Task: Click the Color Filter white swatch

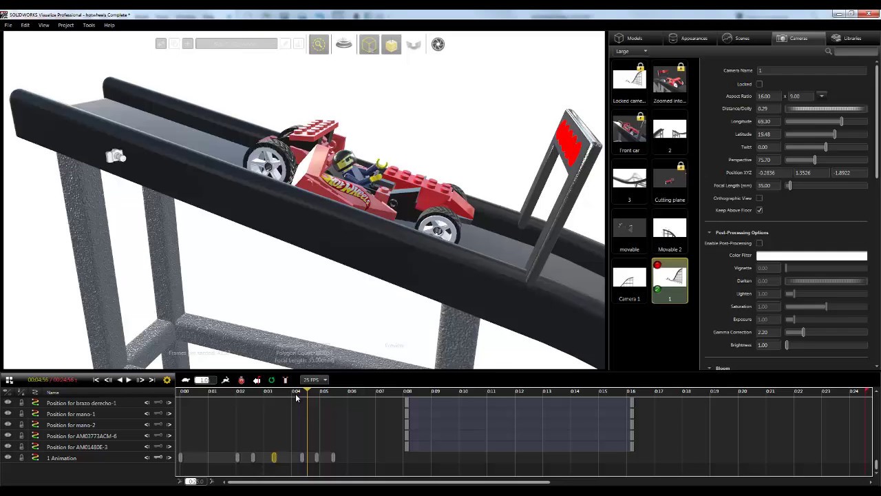Action: [811, 256]
